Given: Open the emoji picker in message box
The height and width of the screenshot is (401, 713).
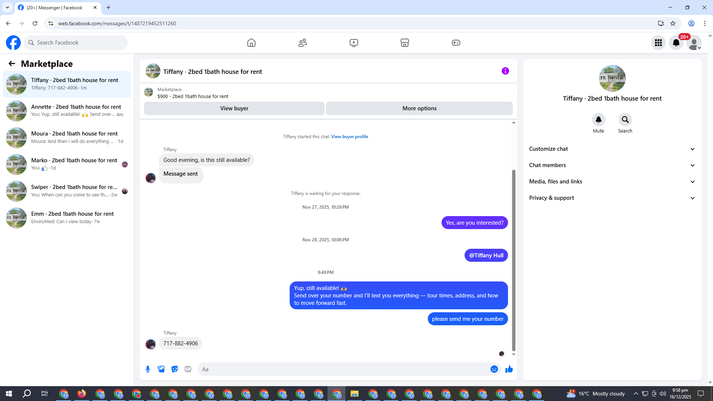Looking at the screenshot, I should point(494,369).
